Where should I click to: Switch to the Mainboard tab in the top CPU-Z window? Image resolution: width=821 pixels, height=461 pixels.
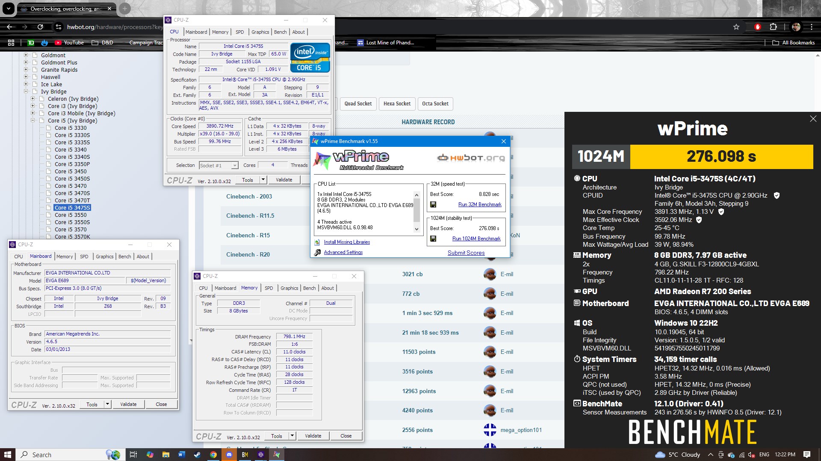pos(196,32)
